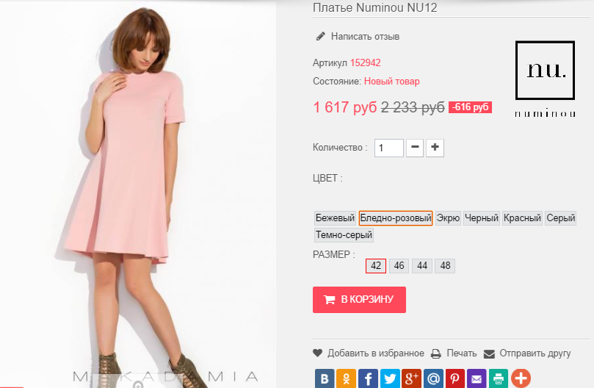Add item with В КОРЗИНУ button
This screenshot has height=388, width=594.
(x=359, y=300)
